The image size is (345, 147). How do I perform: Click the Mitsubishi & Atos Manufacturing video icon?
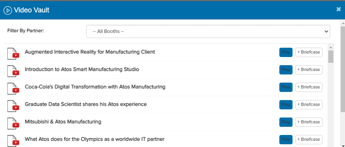coord(13,123)
